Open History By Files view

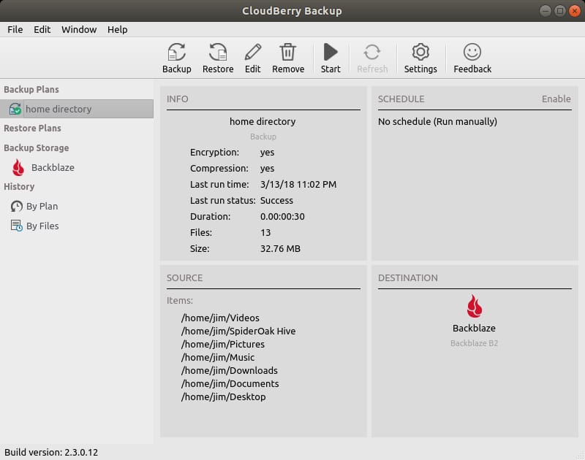[42, 226]
